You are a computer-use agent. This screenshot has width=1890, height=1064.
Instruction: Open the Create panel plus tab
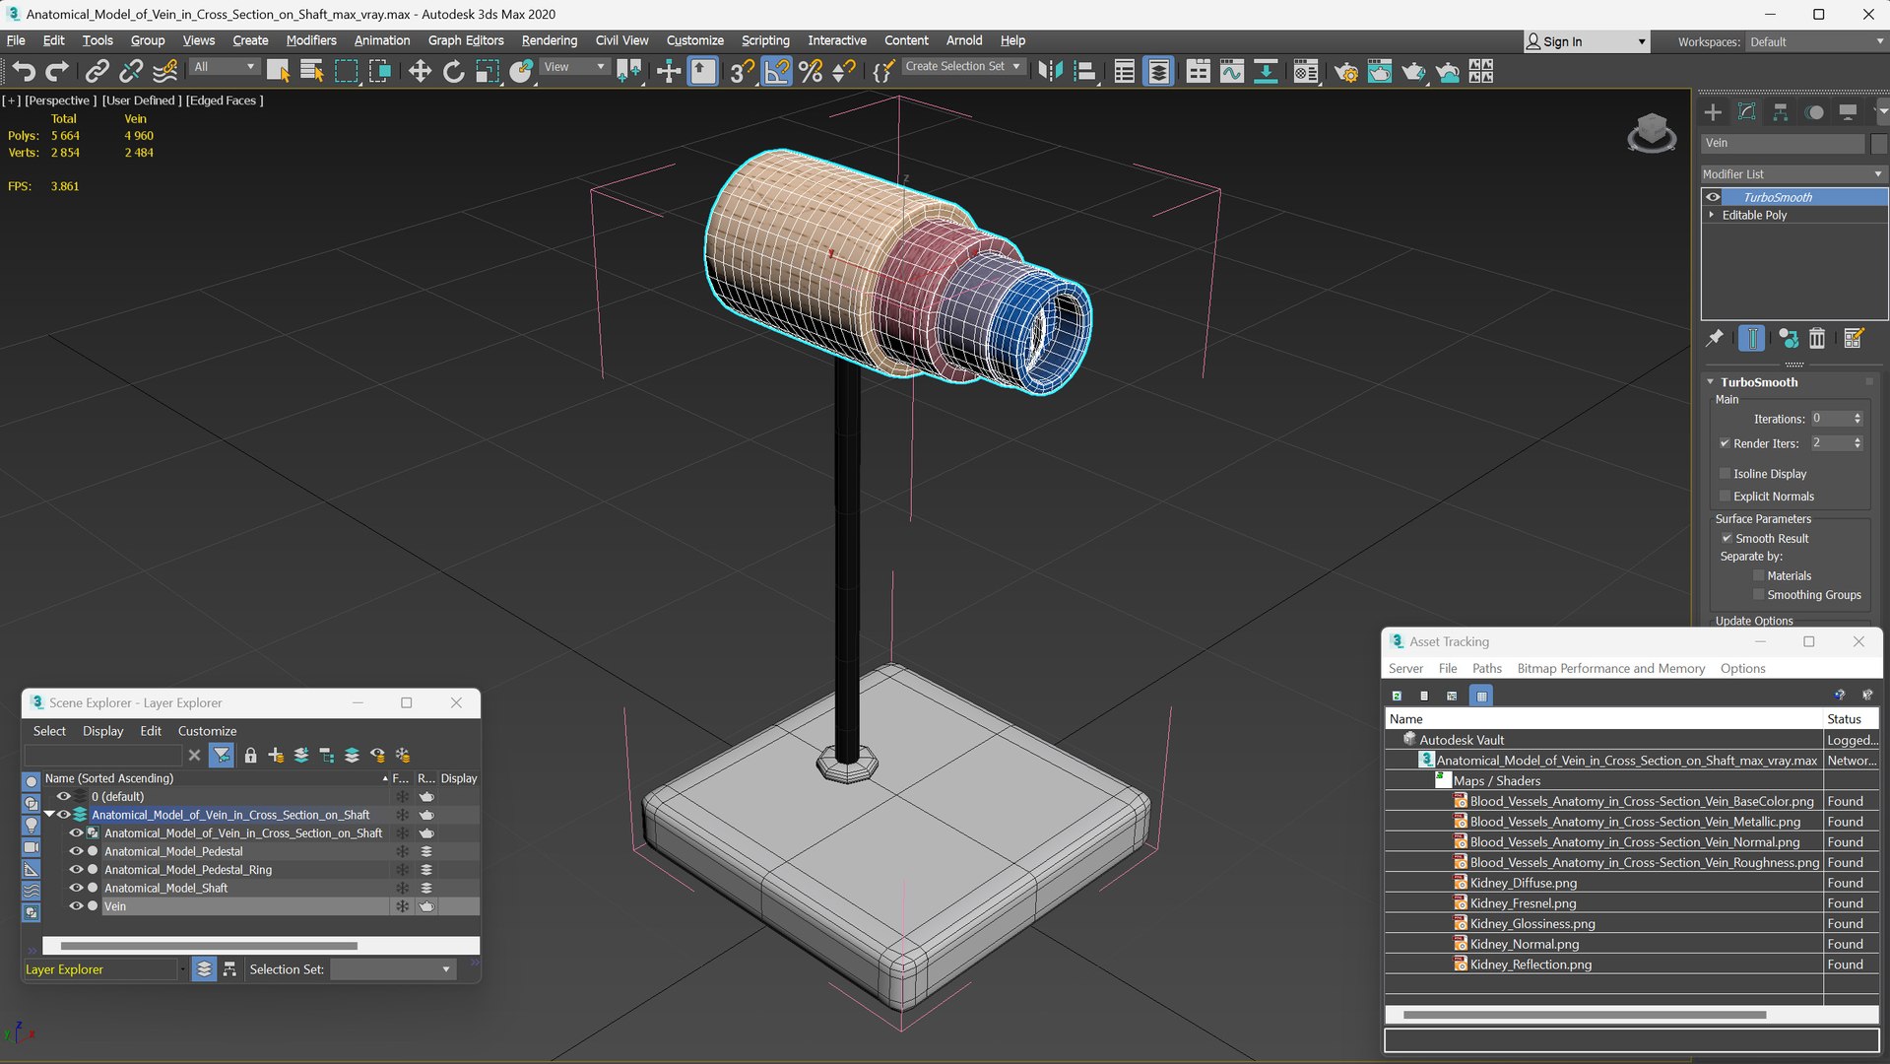coord(1713,112)
